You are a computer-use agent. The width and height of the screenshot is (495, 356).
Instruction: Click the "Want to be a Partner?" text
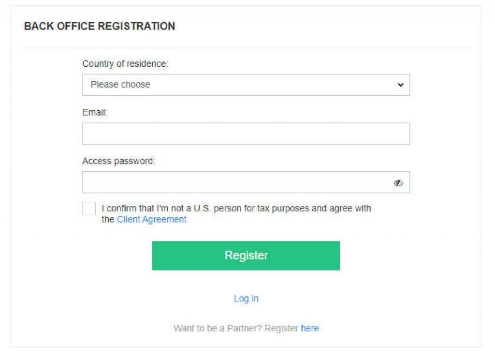click(x=218, y=328)
